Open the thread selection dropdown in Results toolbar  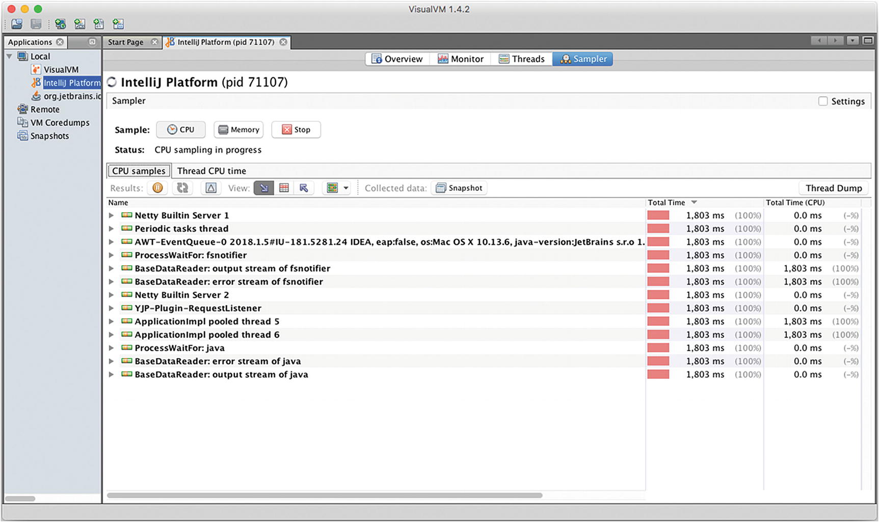coord(337,188)
